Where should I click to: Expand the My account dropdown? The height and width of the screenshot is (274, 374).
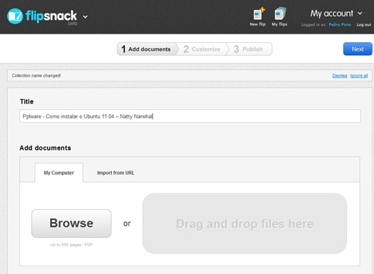pyautogui.click(x=336, y=14)
